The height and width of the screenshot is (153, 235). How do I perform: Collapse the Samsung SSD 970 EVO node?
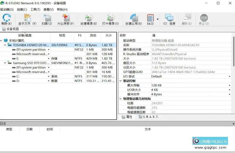click(x=5, y=63)
